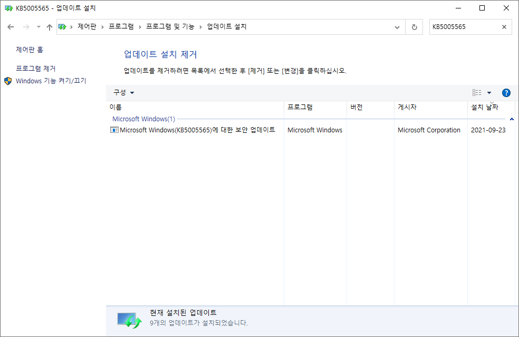Refresh the updates list
Image resolution: width=519 pixels, height=337 pixels.
[x=414, y=27]
